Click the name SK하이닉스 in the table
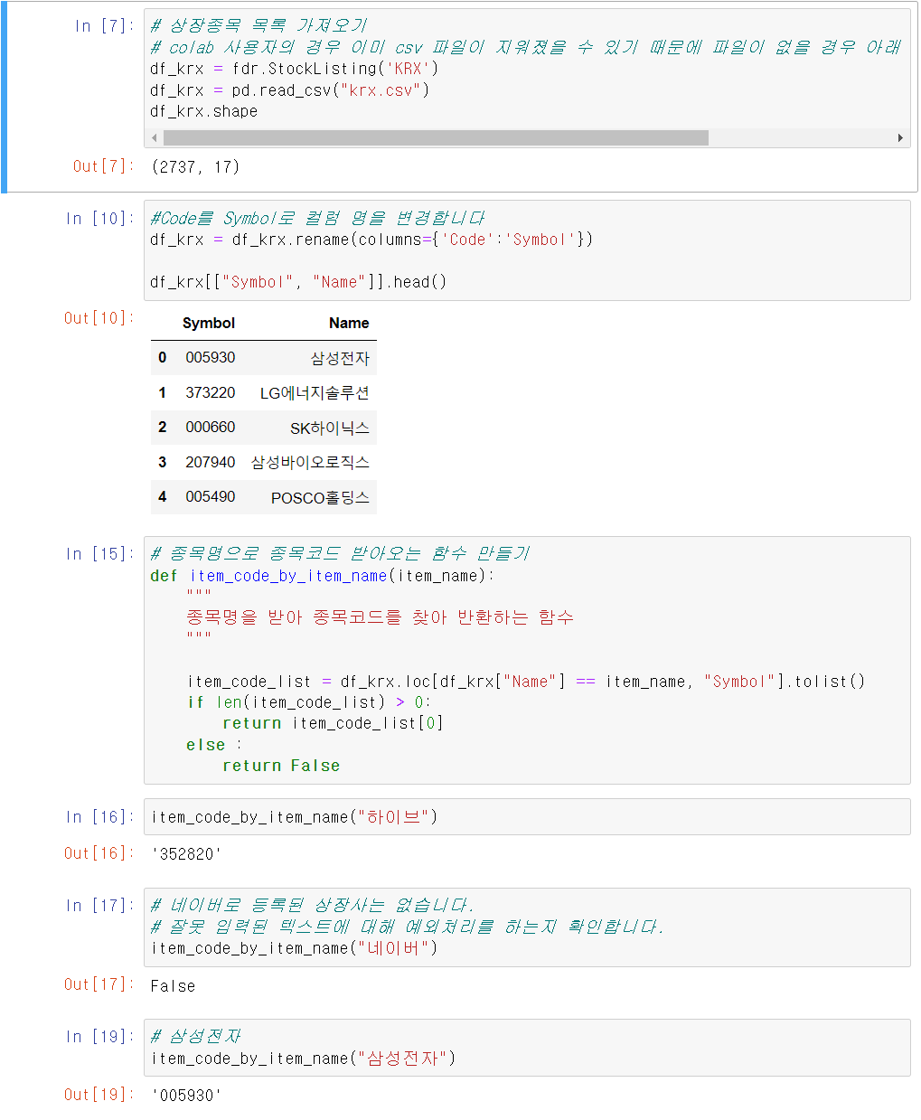 pos(330,428)
